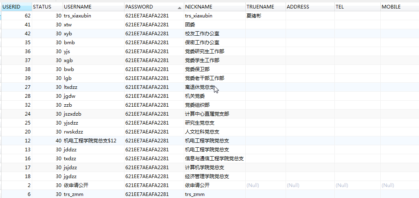
Task: Click nickname cell 研究生党总支
Action: [x=215, y=123]
